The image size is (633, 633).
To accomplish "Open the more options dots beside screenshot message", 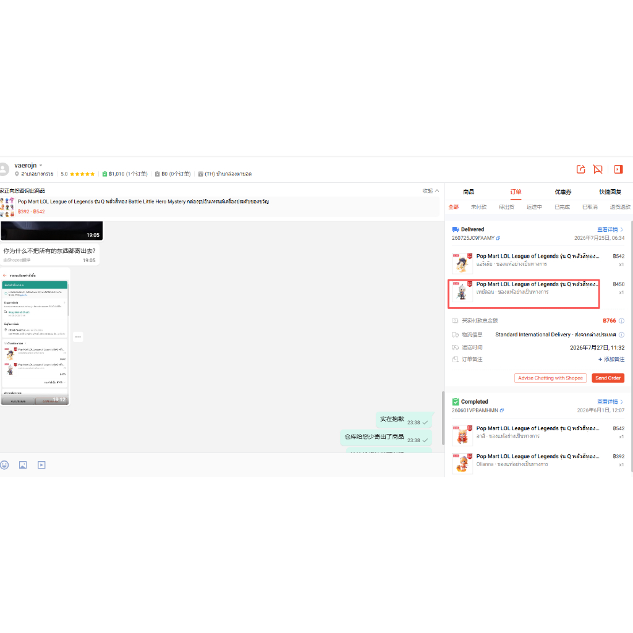I will pyautogui.click(x=78, y=337).
